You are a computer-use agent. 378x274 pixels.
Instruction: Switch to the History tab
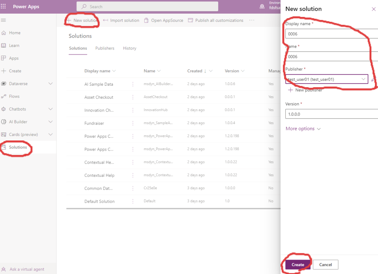(130, 48)
